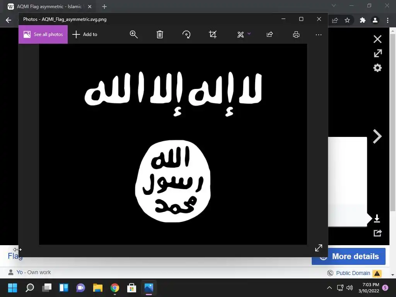The height and width of the screenshot is (297, 396).
Task: Rotate the photo
Action: [186, 34]
